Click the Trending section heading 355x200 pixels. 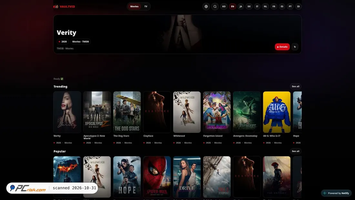[x=60, y=86]
